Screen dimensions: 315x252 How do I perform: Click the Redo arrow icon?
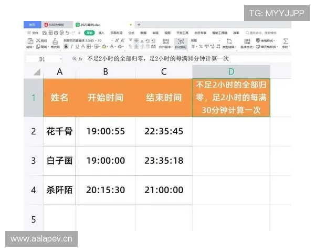(x=73, y=33)
